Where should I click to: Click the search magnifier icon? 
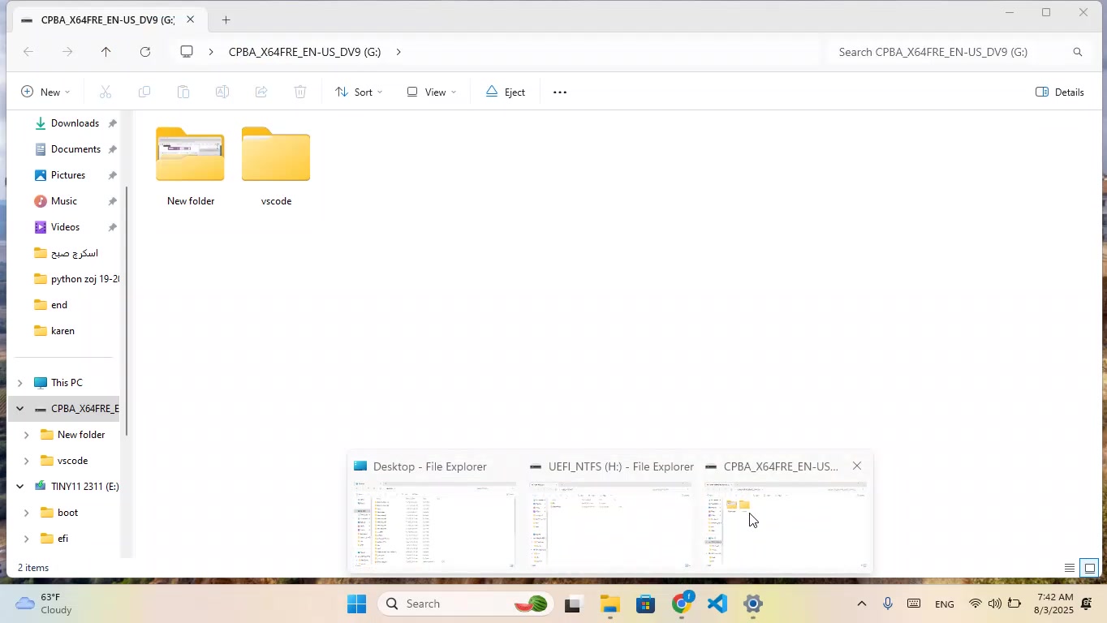pyautogui.click(x=1078, y=52)
